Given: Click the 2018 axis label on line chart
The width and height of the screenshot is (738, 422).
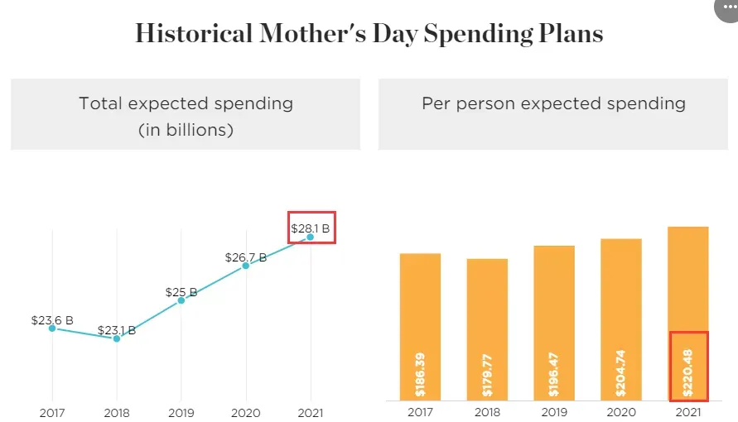Looking at the screenshot, I should click(x=117, y=413).
